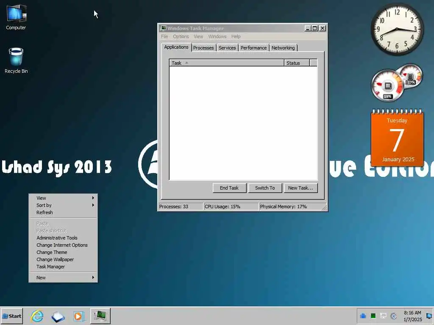Switch to the Performance tab

pos(253,48)
